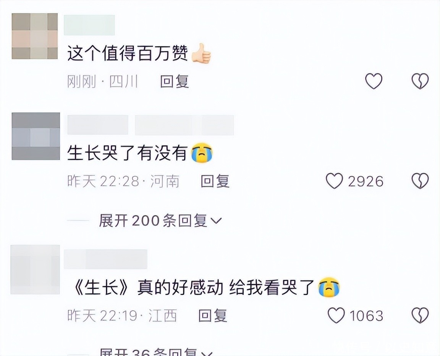Image resolution: width=440 pixels, height=356 pixels.
Task: Dislike the 真的好感动 comment from 江西
Action: coord(420,316)
